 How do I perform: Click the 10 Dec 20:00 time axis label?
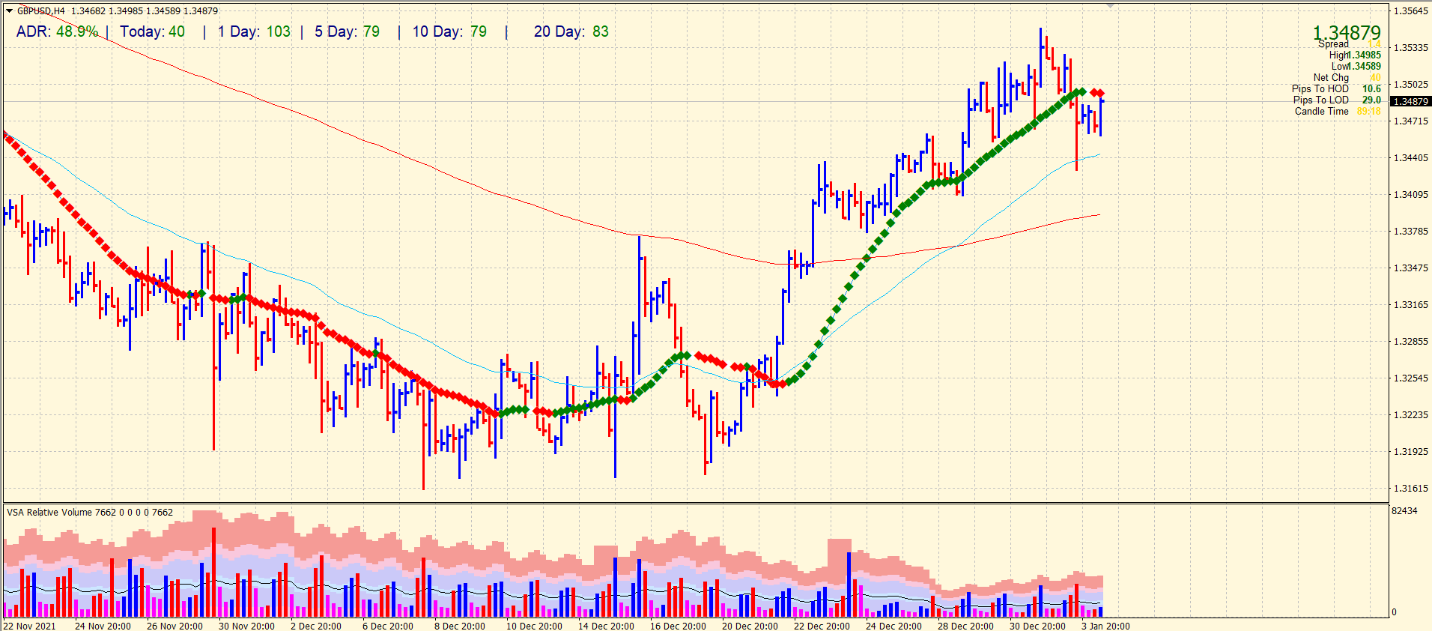click(x=534, y=627)
